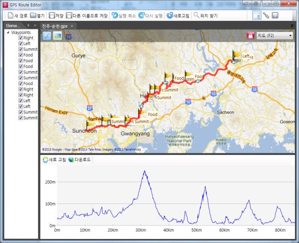The width and height of the screenshot is (299, 243).
Task: Click the 다운로드 globe icon above the elevation chart
Action: tap(71, 160)
